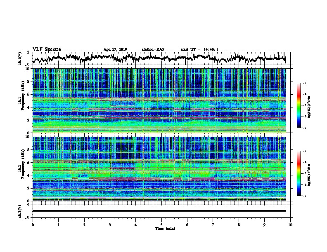The width and height of the screenshot is (327, 252).
Task: Select the "start UT = 14:40: 1" text
Action: point(199,49)
